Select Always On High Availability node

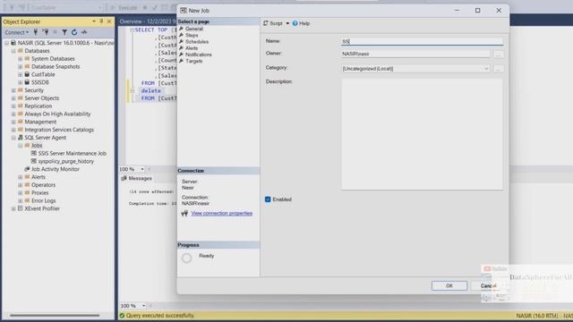(57, 114)
